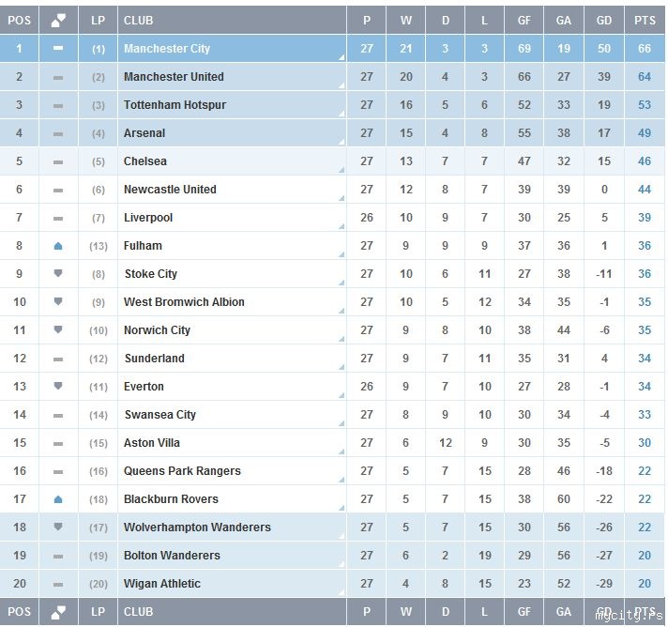Expand Manchester City row corner triangle

pyautogui.click(x=342, y=57)
